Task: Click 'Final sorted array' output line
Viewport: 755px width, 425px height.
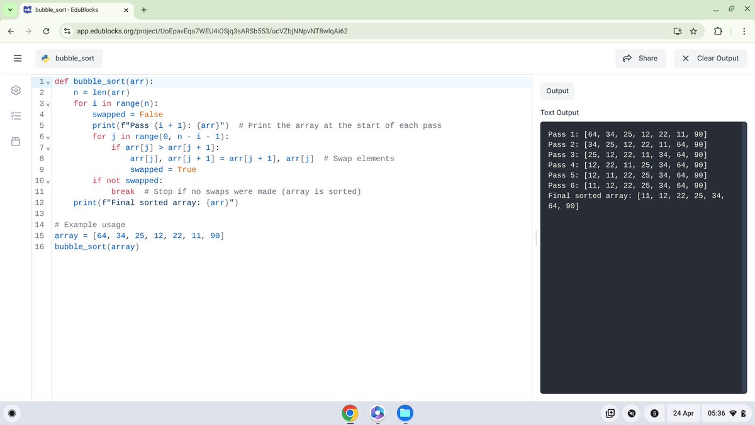Action: click(x=636, y=201)
